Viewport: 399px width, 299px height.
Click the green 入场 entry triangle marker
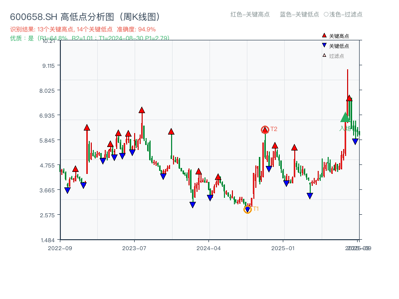(x=345, y=118)
